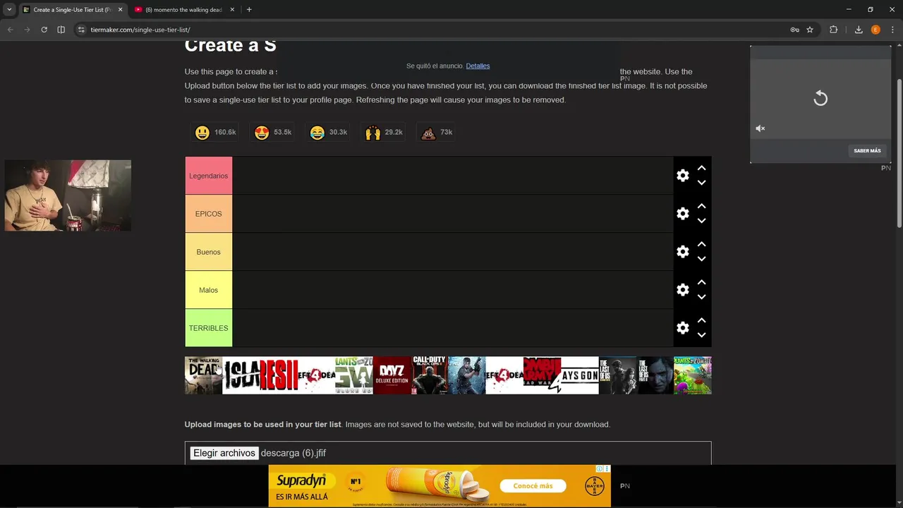Select The Last of Us Part II thumbnail
The height and width of the screenshot is (508, 903).
coord(655,375)
